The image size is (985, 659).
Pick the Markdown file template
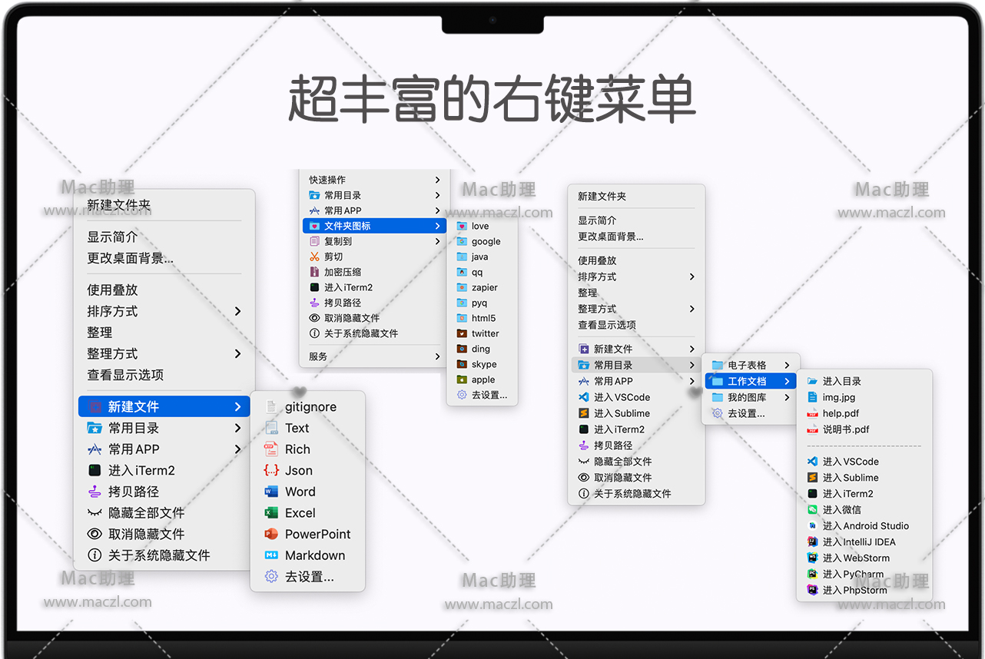coord(314,555)
